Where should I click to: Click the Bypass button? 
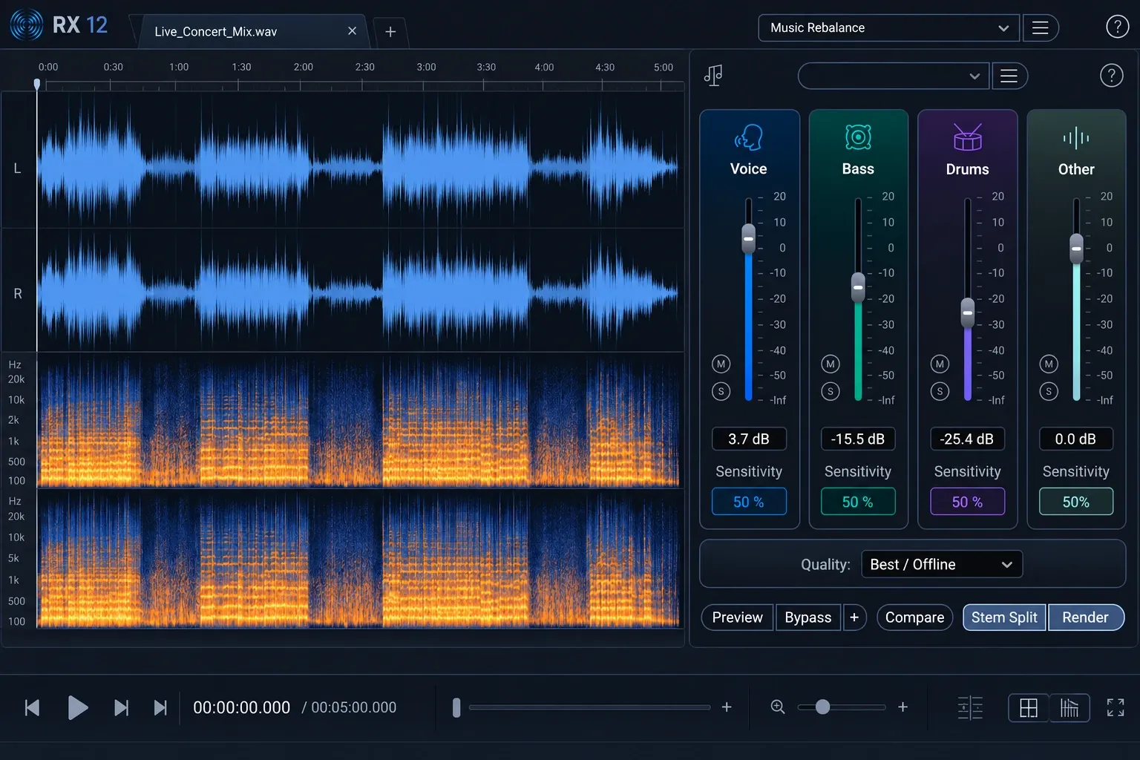pyautogui.click(x=808, y=617)
